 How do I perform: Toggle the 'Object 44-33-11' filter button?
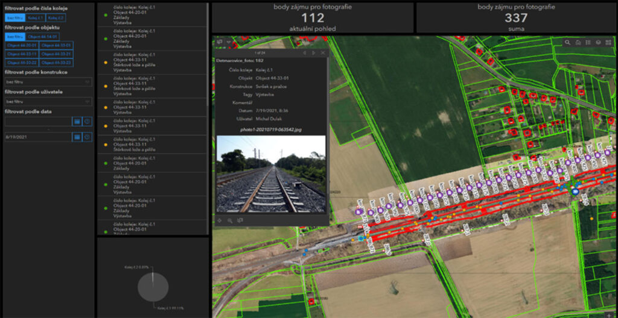pyautogui.click(x=21, y=54)
